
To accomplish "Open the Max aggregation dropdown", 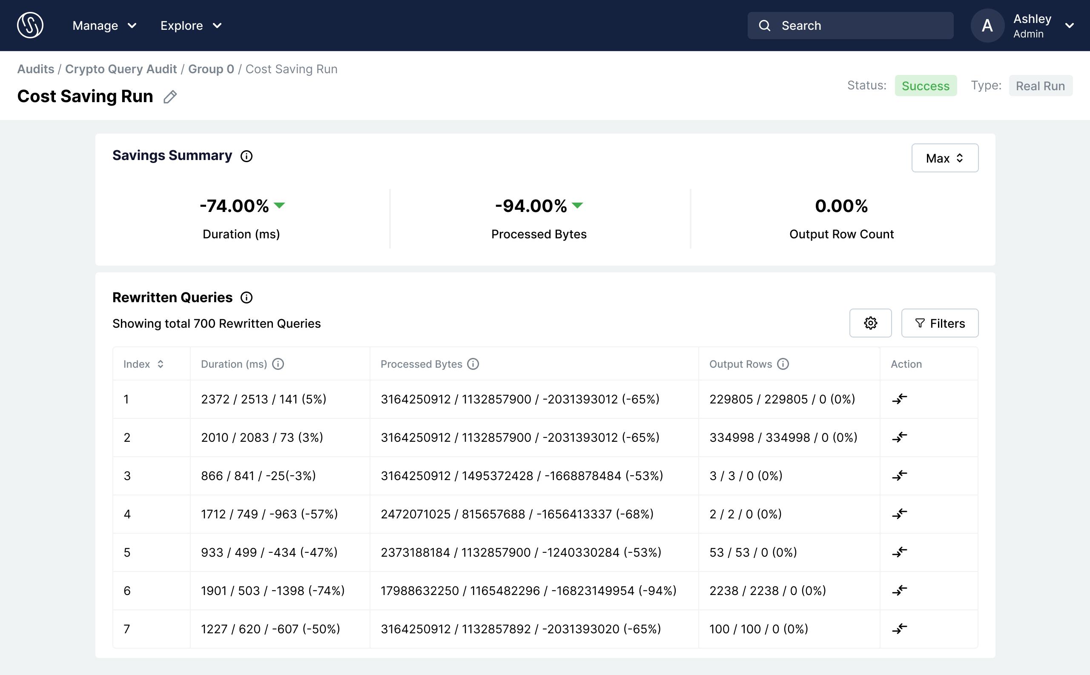I will click(944, 158).
